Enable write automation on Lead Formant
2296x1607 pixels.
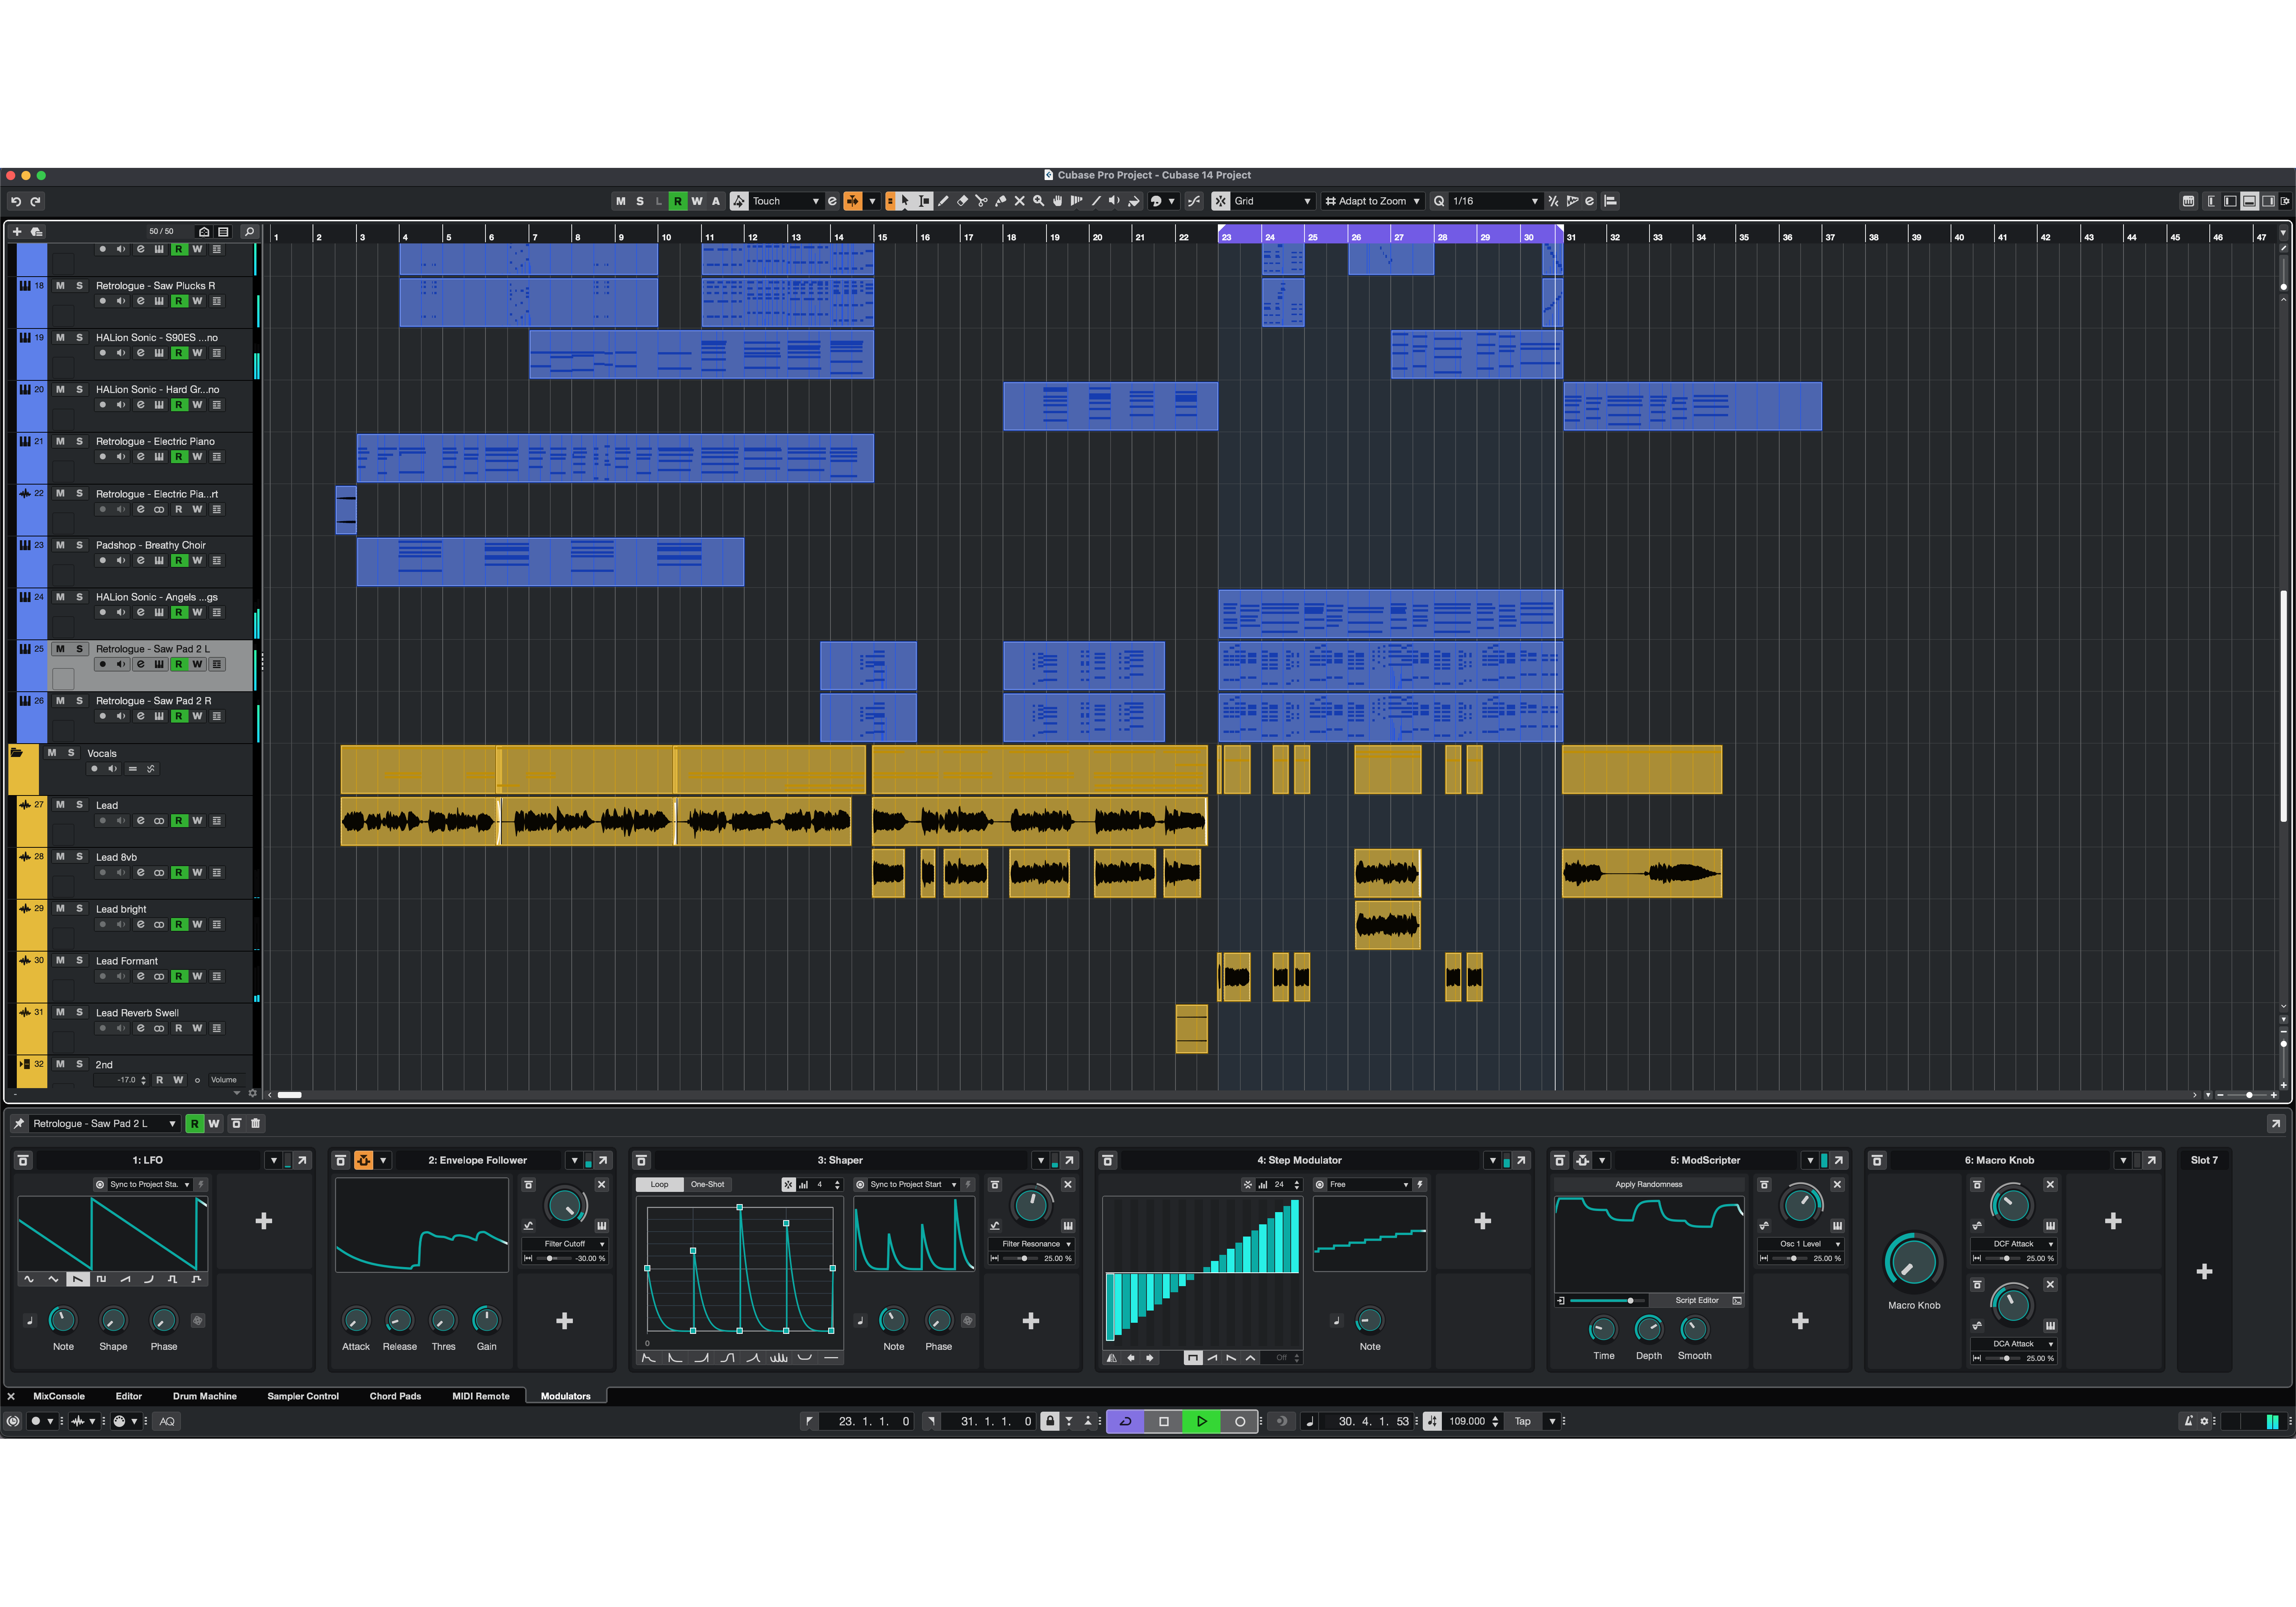197,976
